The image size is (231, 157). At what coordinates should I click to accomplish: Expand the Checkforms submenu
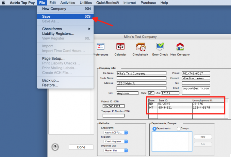coord(65,29)
